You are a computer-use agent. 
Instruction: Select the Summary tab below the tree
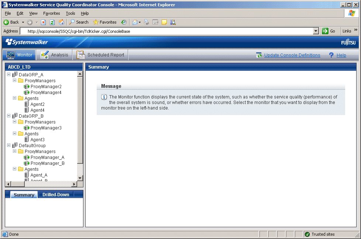click(24, 195)
